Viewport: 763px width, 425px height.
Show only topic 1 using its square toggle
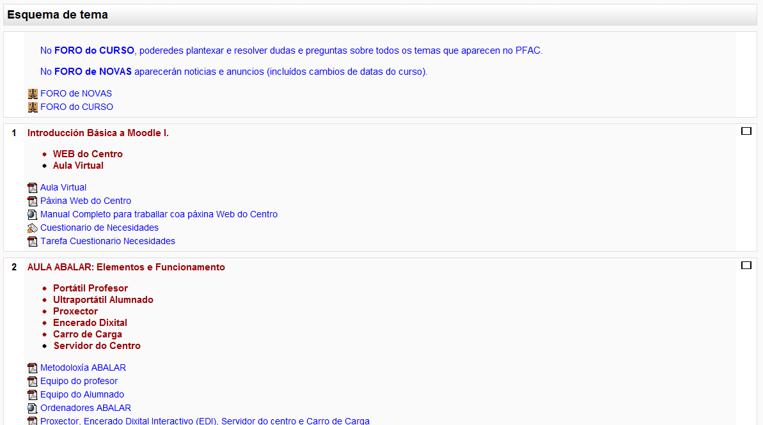click(746, 132)
